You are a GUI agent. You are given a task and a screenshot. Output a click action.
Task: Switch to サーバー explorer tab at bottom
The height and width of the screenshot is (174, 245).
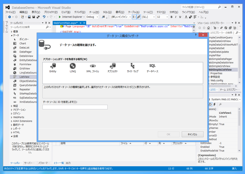tap(29, 163)
